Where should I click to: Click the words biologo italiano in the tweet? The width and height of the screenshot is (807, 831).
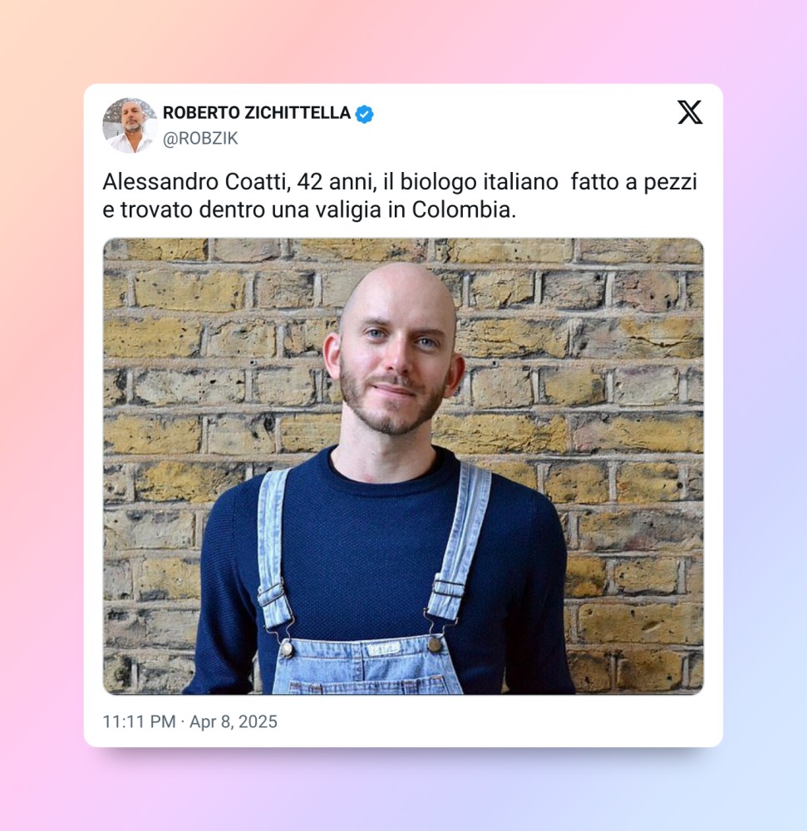[479, 182]
